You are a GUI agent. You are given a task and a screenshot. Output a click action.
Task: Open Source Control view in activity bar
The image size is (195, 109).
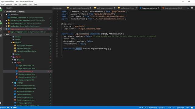[x=1, y=22]
